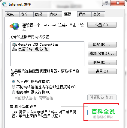Close the Internet 属性 dialog
Viewport: 127px width, 128px height.
pyautogui.click(x=118, y=3)
